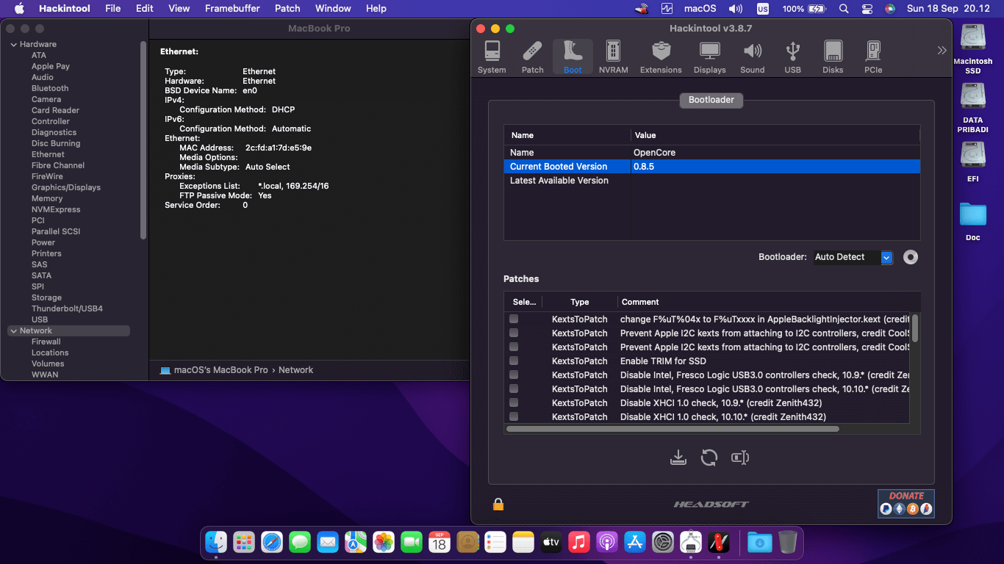Open the Trash in the Dock
The width and height of the screenshot is (1004, 564).
point(787,543)
